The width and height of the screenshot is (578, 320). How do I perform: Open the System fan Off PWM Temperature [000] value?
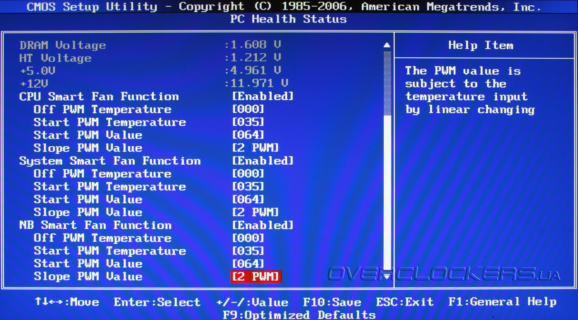[248, 173]
